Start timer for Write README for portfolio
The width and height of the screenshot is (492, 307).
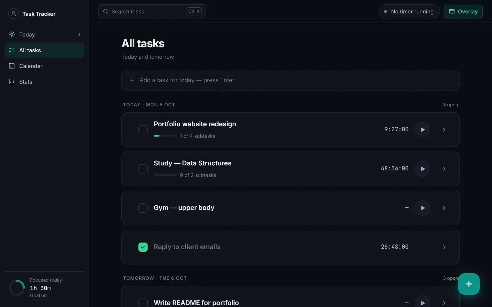click(x=422, y=302)
